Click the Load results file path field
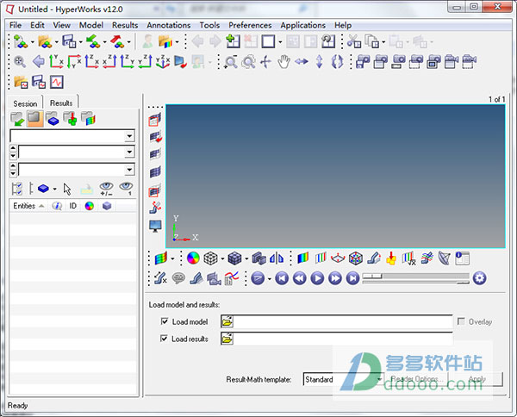 pyautogui.click(x=343, y=339)
